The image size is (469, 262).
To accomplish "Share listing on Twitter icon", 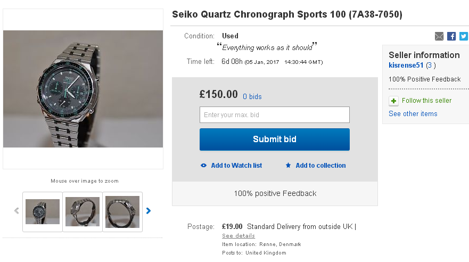I will [464, 36].
